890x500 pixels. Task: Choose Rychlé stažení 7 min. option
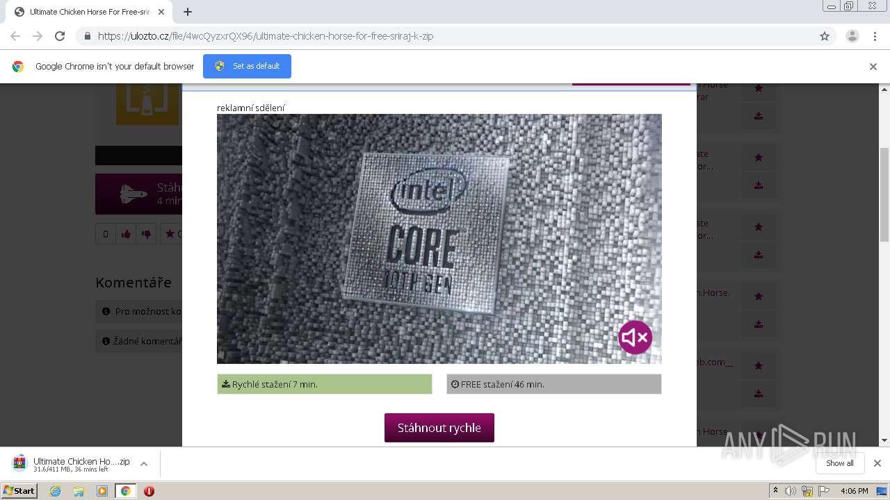click(x=324, y=384)
